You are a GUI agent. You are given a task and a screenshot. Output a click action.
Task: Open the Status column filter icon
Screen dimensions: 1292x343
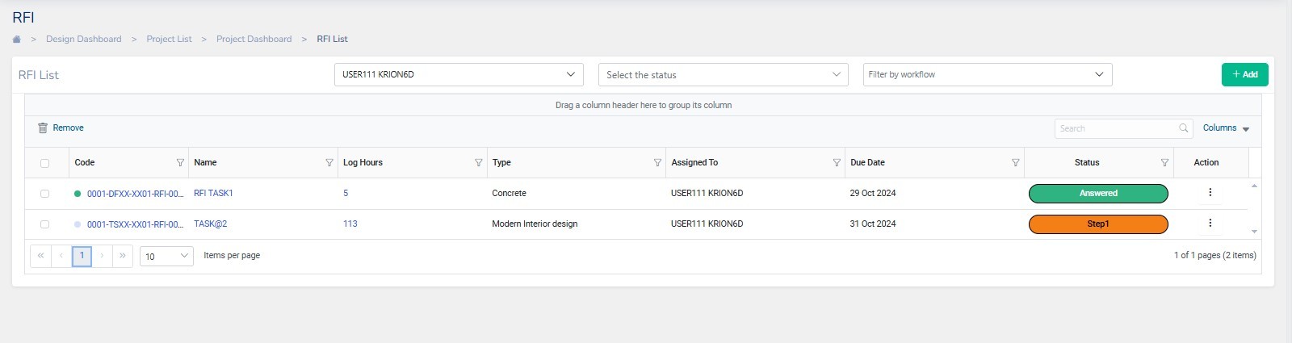pos(1164,163)
